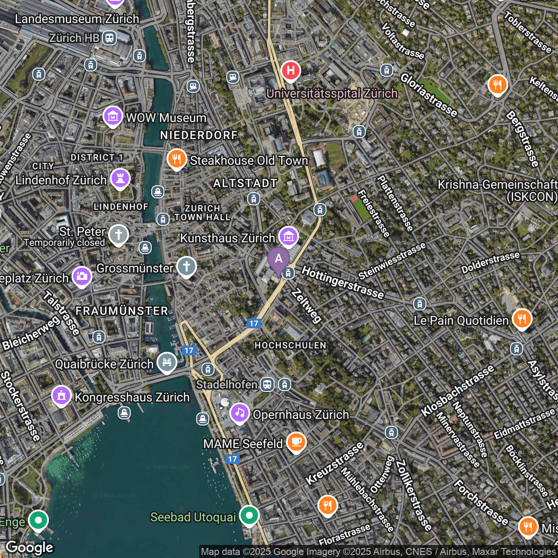Click the ferry icon left of Opernhaus
This screenshot has width=558, height=558.
click(202, 419)
